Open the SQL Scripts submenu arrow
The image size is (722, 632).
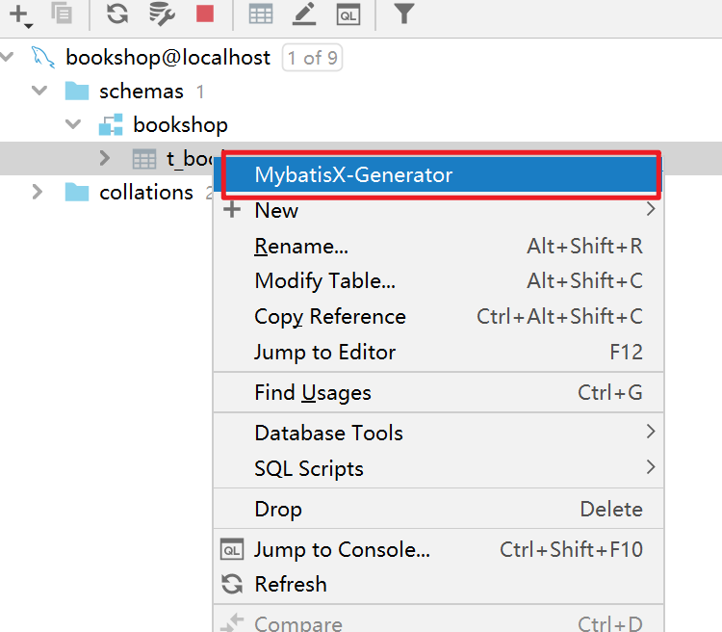(650, 467)
